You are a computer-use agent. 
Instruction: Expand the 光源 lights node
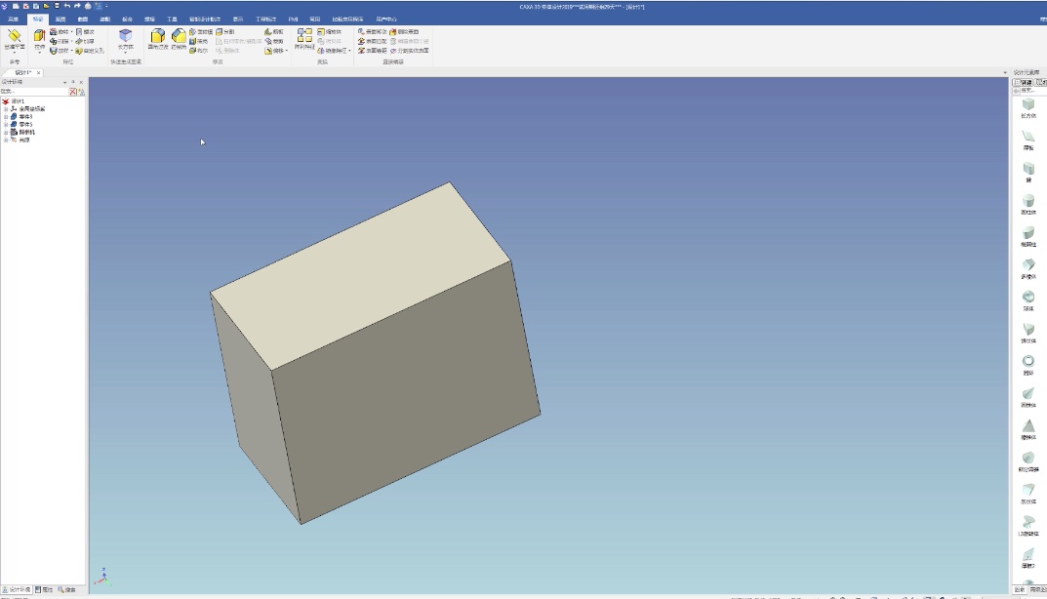6,140
